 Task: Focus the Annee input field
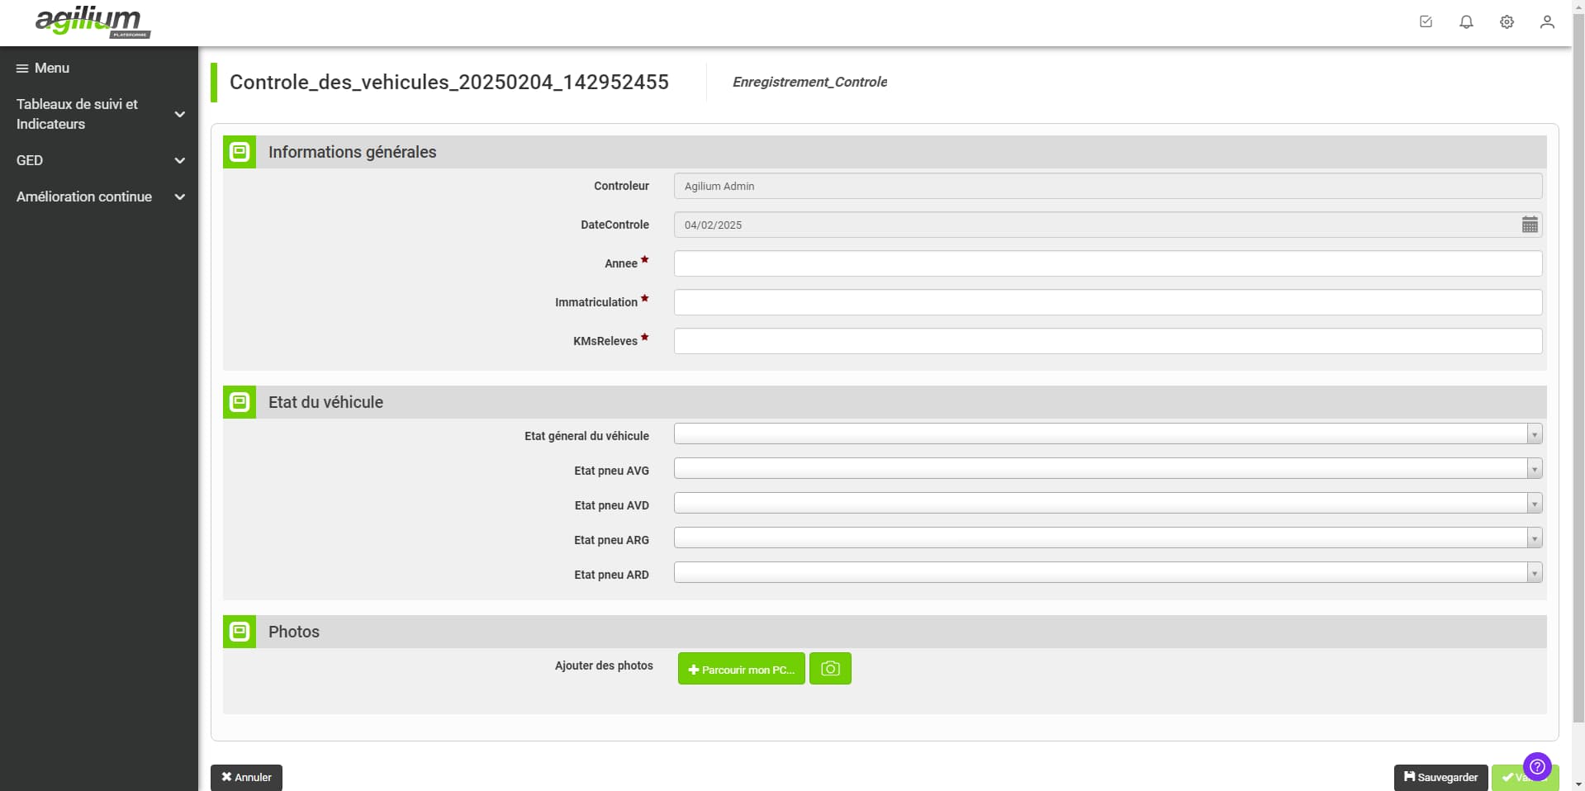point(1108,263)
